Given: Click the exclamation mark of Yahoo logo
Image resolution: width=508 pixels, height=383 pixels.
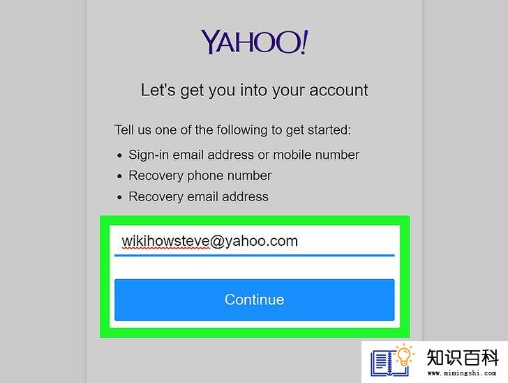Looking at the screenshot, I should [x=304, y=41].
